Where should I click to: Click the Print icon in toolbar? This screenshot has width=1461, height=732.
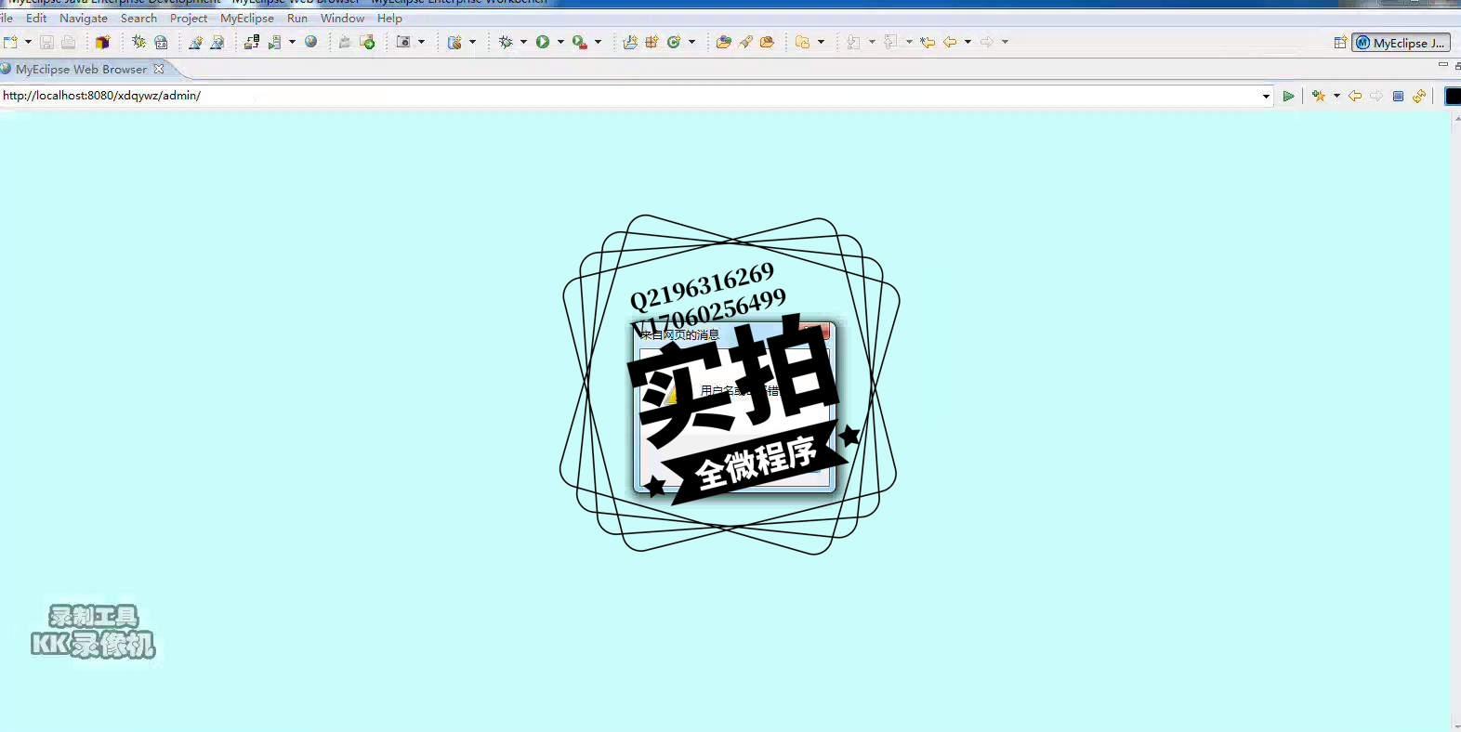[68, 42]
